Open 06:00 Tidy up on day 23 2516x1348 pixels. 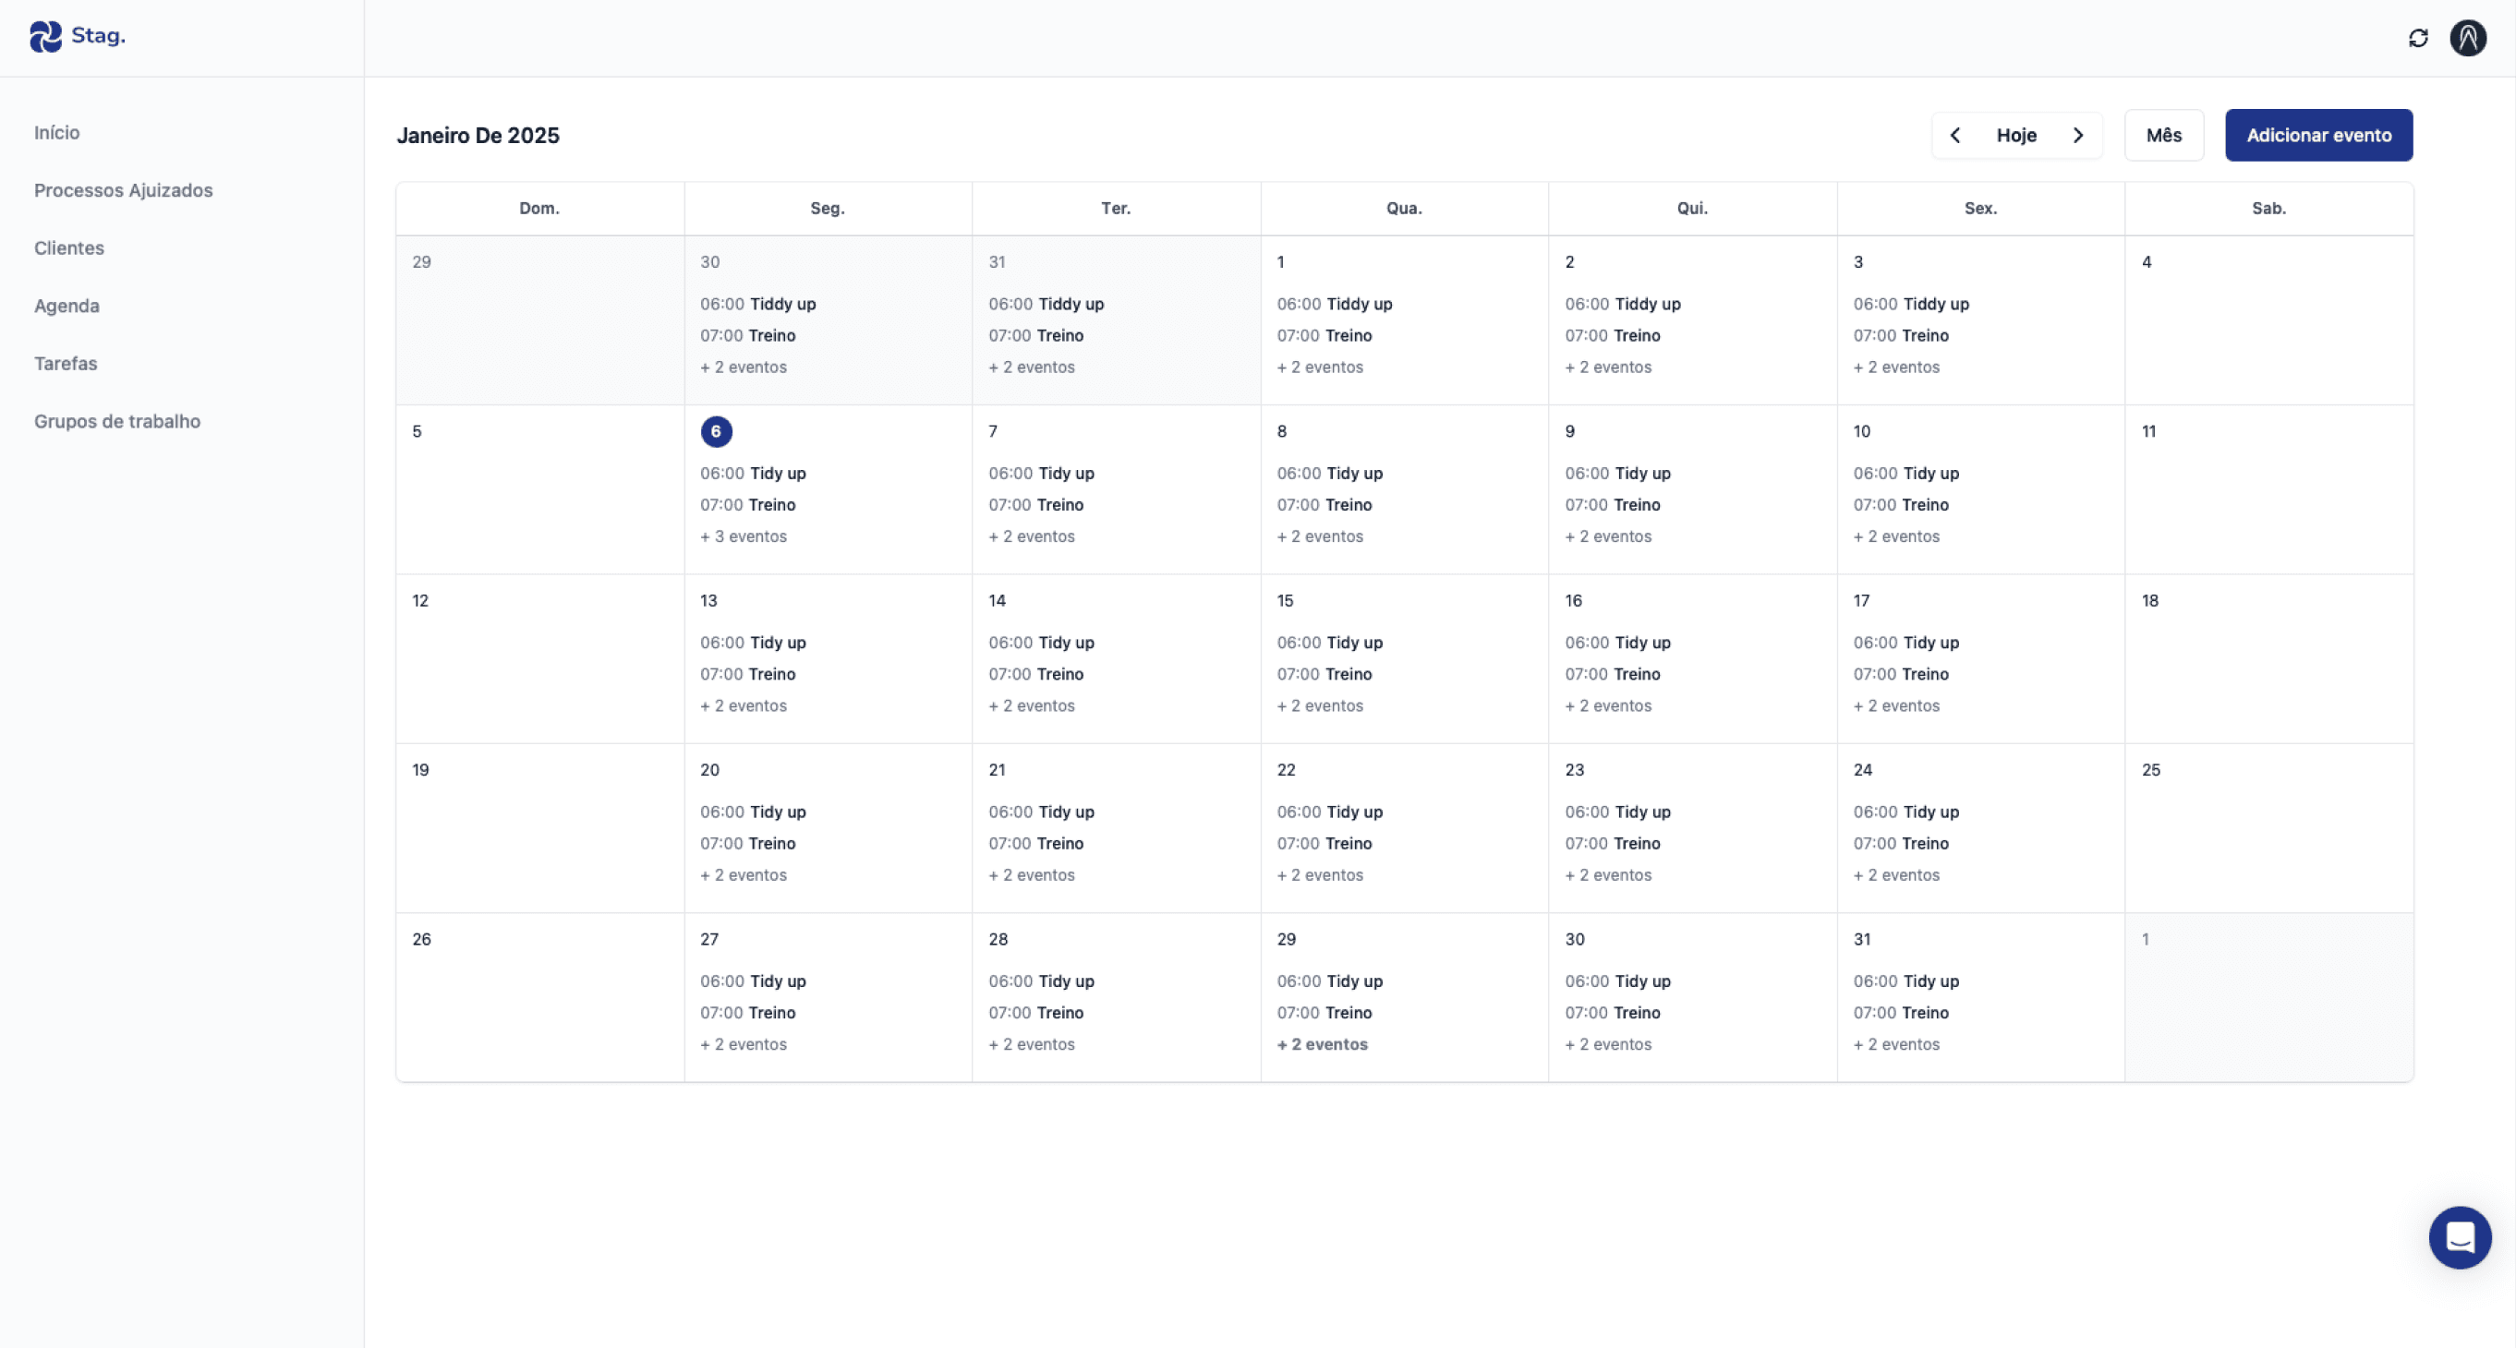(x=1617, y=812)
